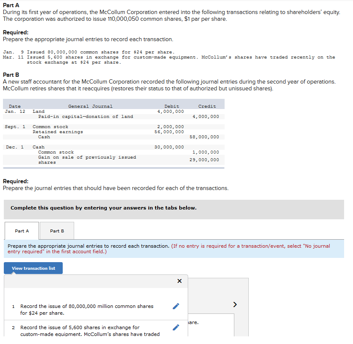Click the Part A heading at top
Image resolution: width=353 pixels, height=344 pixels.
pos(11,5)
